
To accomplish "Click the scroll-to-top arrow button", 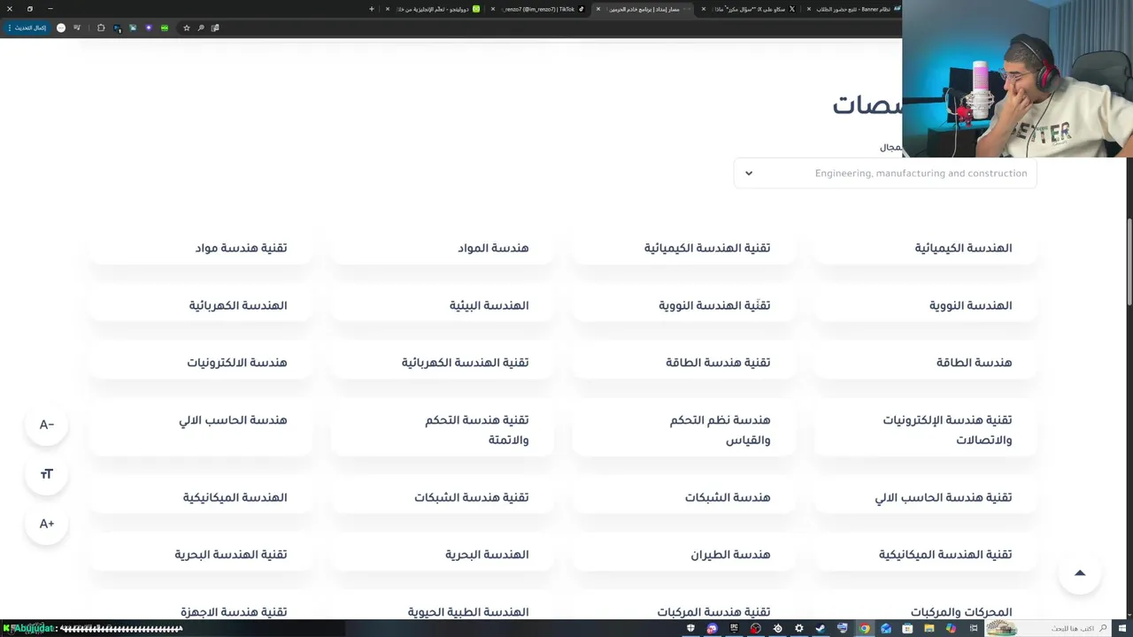I will pyautogui.click(x=1080, y=573).
